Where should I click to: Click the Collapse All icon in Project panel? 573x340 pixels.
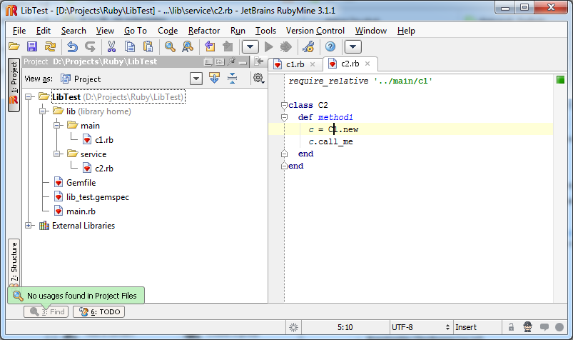[232, 78]
